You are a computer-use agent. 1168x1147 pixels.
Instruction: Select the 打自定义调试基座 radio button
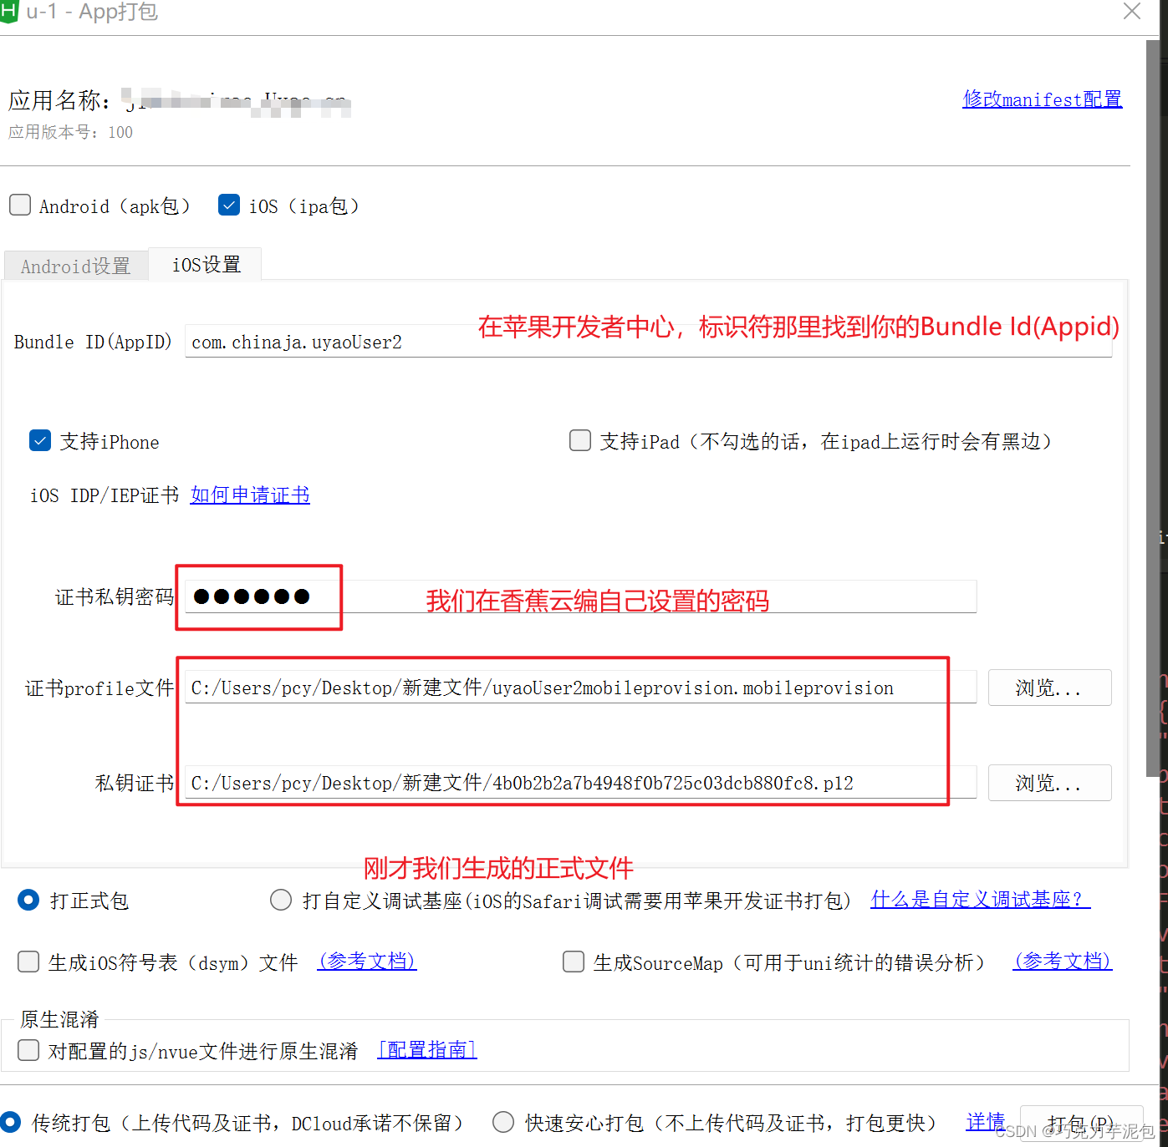[x=281, y=900]
